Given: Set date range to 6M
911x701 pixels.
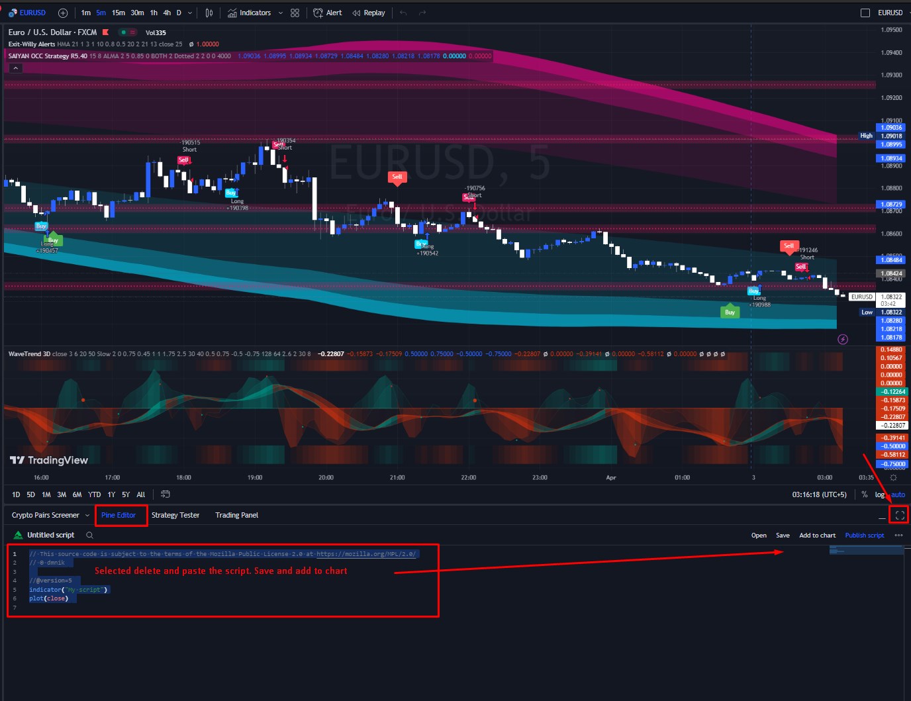Looking at the screenshot, I should (x=77, y=494).
